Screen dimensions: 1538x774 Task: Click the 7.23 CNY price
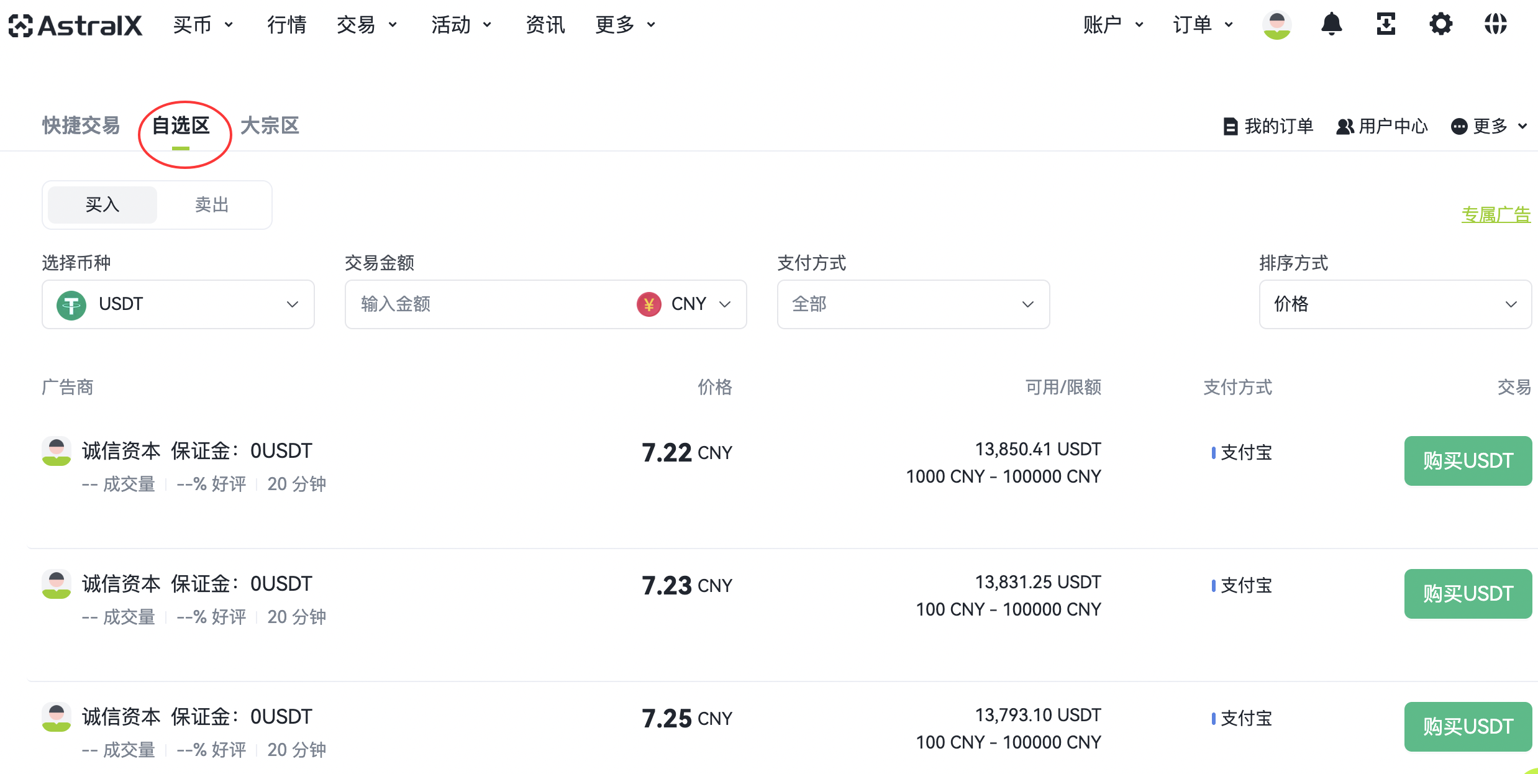[687, 586]
